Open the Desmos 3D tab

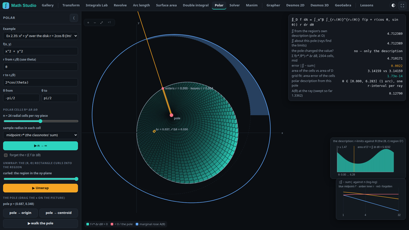(320, 5)
